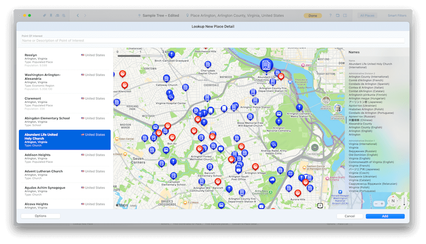Viewport: 426px width, 244px height.
Task: Click the Arlington National Cemetery map pin
Action: click(x=279, y=122)
